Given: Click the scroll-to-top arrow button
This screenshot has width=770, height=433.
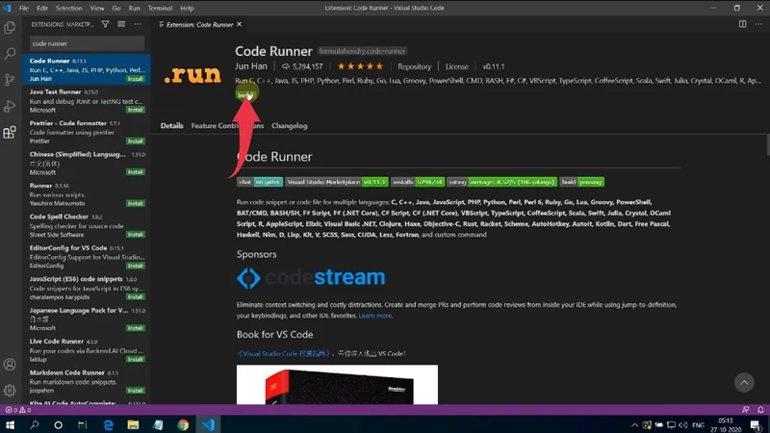Looking at the screenshot, I should pos(744,382).
